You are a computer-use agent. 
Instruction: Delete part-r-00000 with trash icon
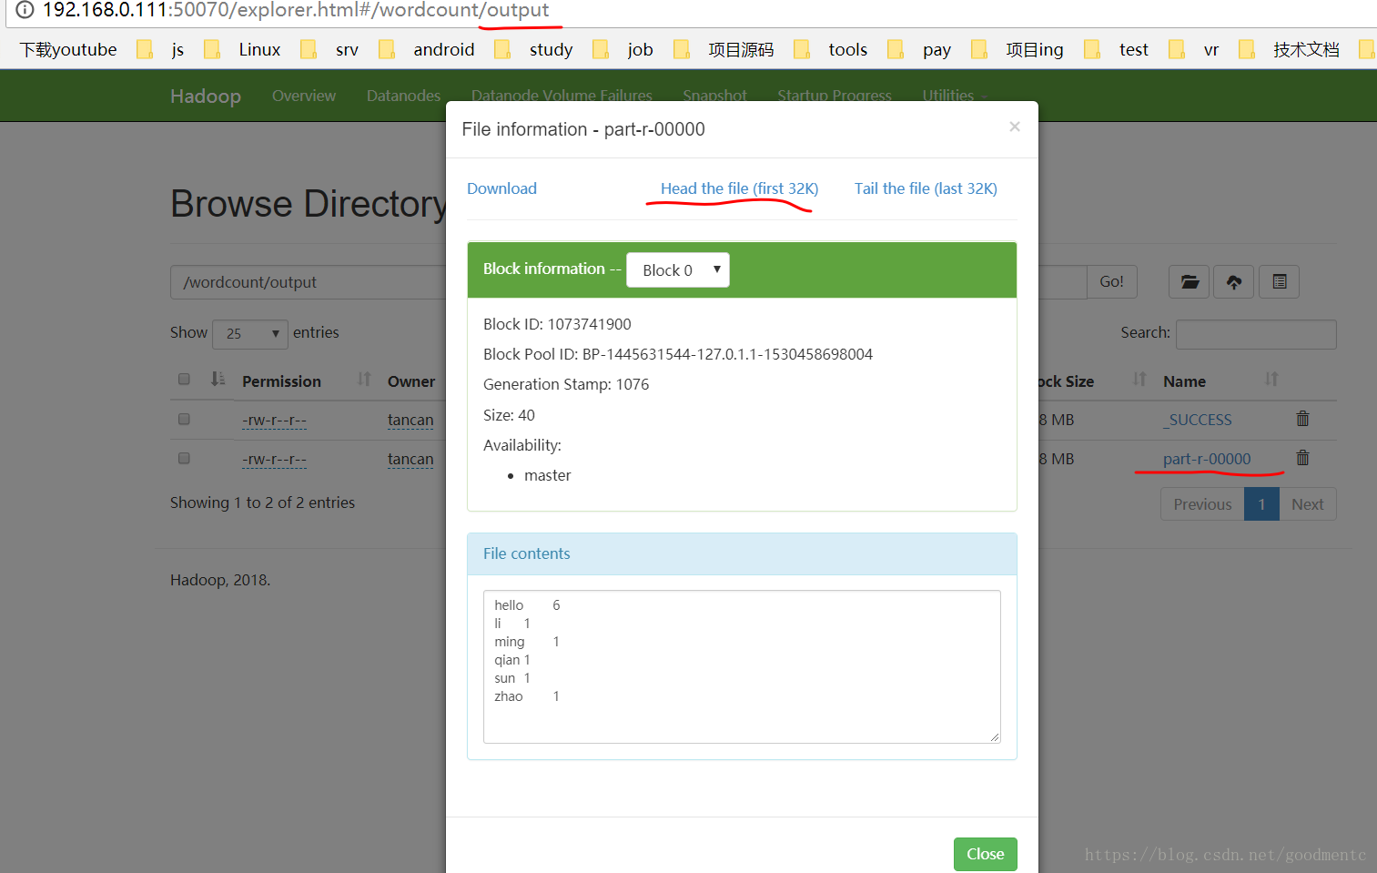(x=1302, y=458)
